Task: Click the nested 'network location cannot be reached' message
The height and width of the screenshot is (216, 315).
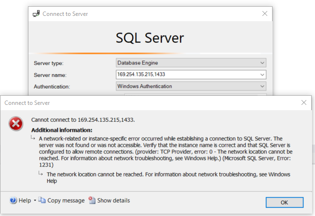Action: [x=168, y=178]
